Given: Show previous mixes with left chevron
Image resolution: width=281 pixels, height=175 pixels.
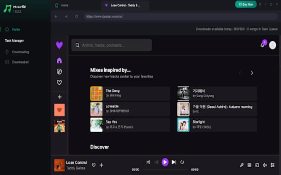Looking at the screenshot, I should point(240,73).
